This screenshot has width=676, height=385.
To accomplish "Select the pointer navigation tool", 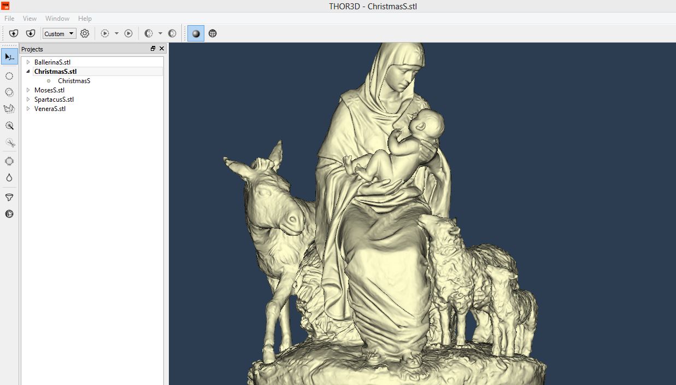I will pyautogui.click(x=9, y=57).
